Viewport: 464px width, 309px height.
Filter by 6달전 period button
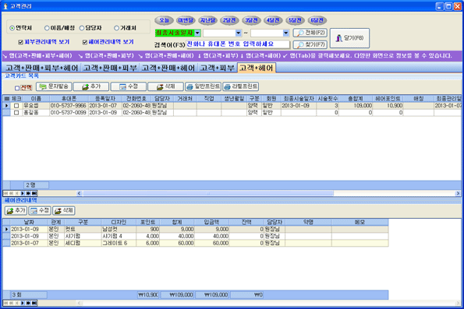click(317, 20)
